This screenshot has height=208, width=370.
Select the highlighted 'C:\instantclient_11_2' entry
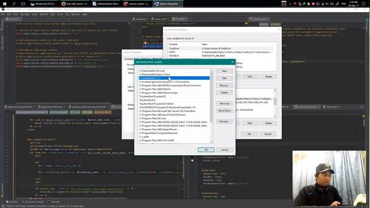tap(174, 78)
